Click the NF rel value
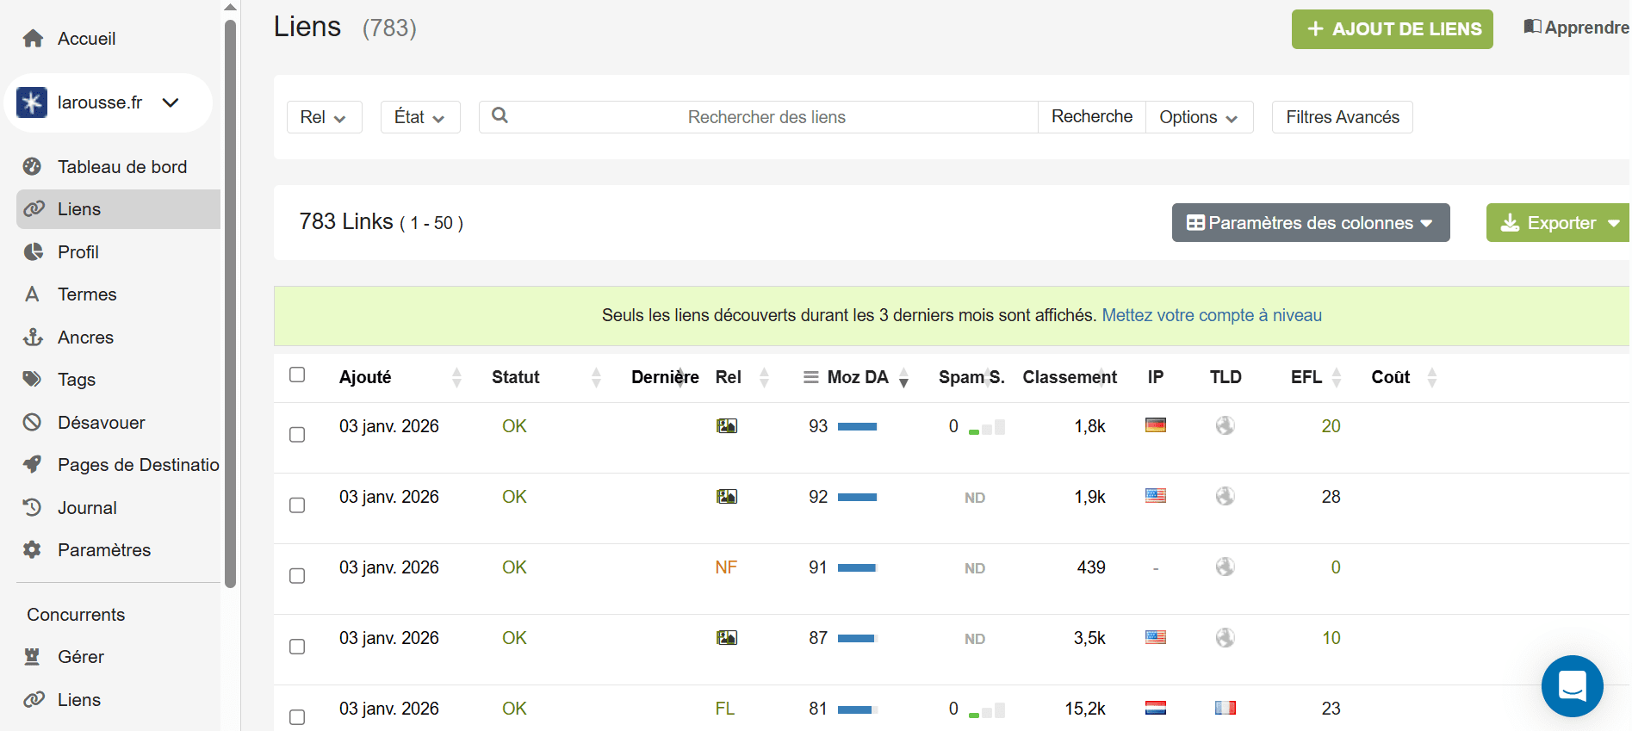Image resolution: width=1632 pixels, height=731 pixels. coord(726,567)
